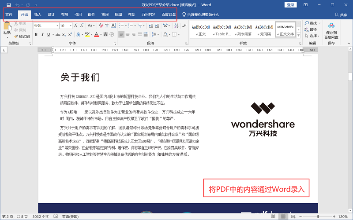Viewport: 353px width, 220px height.
Task: Click the Share (共享) person icon
Action: [x=337, y=15]
